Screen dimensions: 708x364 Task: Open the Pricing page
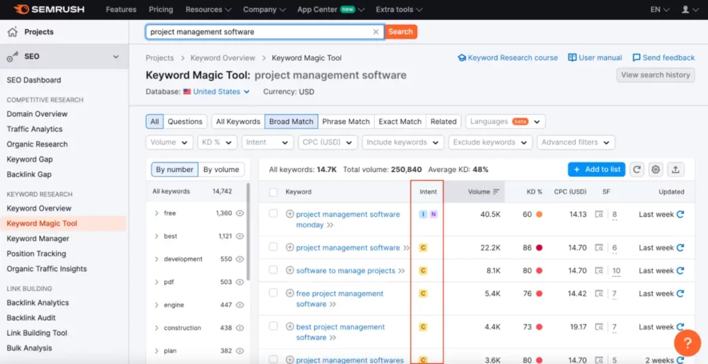160,10
